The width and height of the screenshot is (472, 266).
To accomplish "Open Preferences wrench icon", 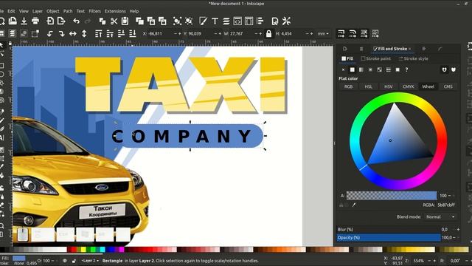I will [x=286, y=21].
